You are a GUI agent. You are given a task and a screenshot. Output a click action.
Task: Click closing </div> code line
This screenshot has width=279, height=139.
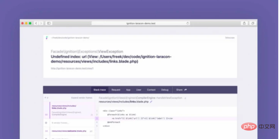pyautogui.click(x=106, y=126)
